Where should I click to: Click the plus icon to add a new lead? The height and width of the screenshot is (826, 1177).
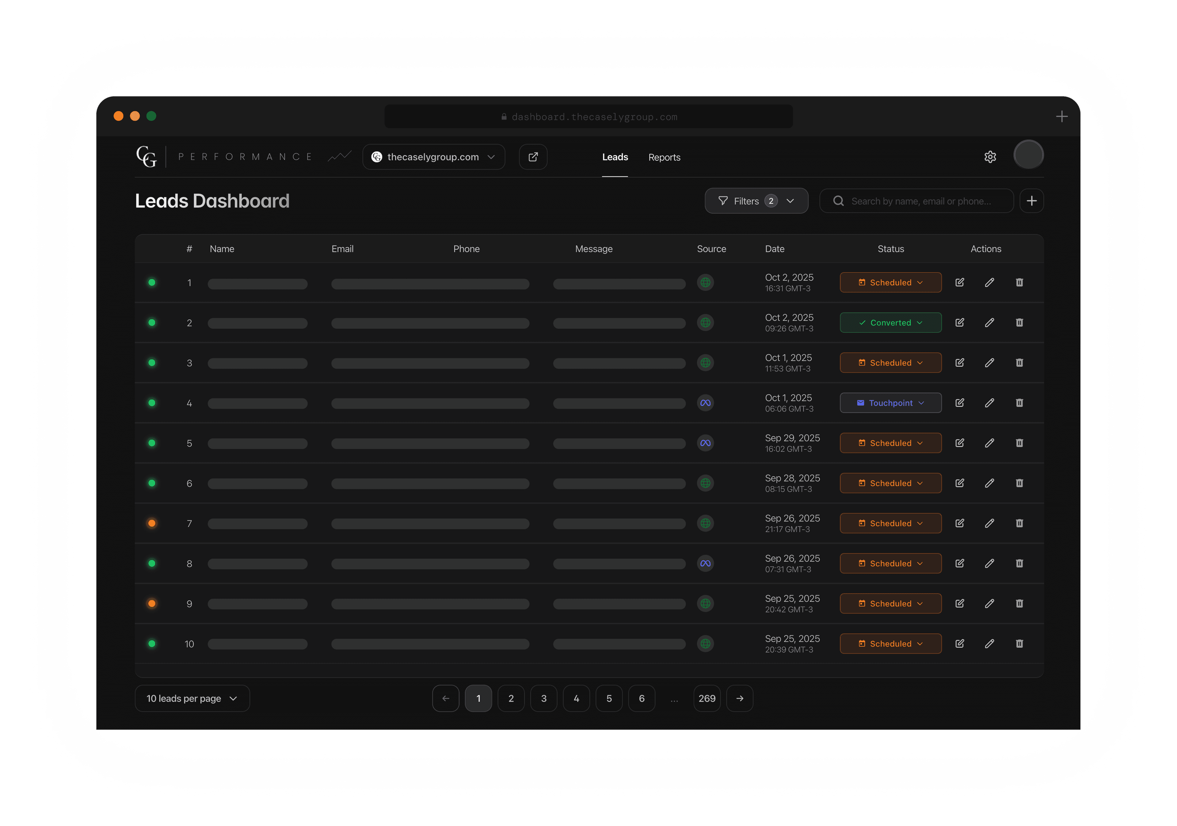click(x=1031, y=200)
